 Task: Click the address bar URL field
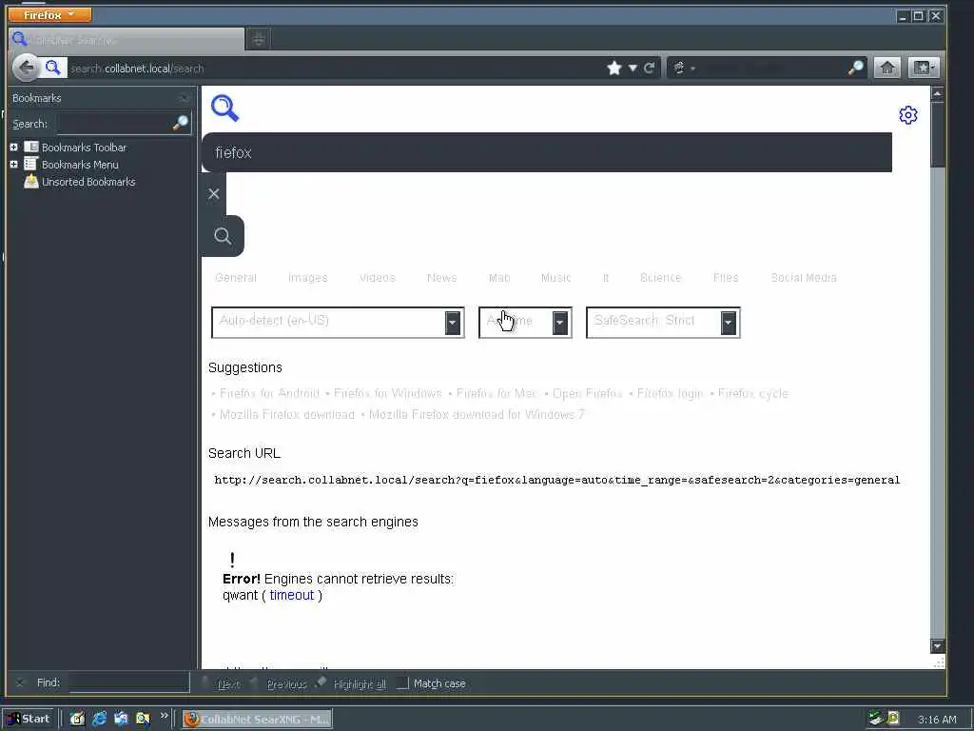tap(336, 69)
